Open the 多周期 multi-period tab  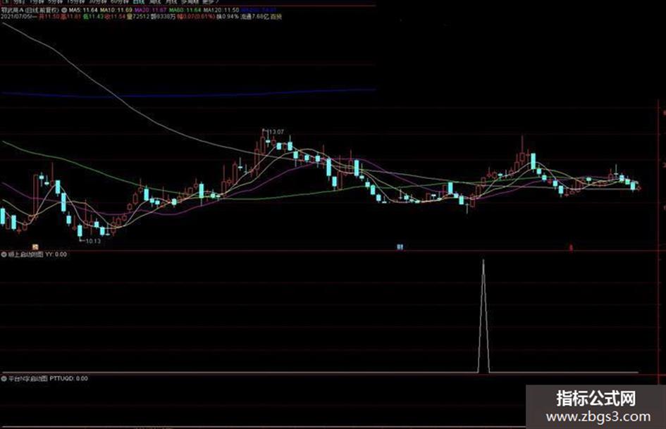coord(190,1)
